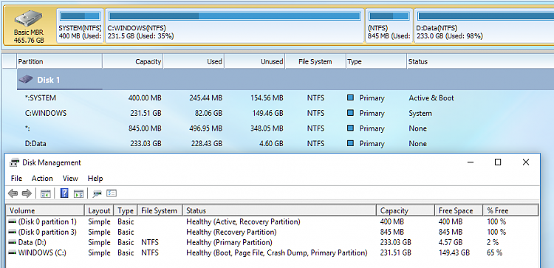554x268 pixels.
Task: Click Primary type square for C:WINDOWS
Action: click(x=350, y=113)
